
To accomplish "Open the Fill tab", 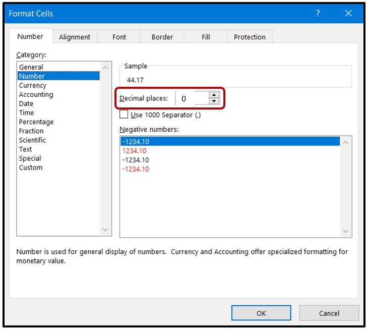I will click(x=206, y=37).
